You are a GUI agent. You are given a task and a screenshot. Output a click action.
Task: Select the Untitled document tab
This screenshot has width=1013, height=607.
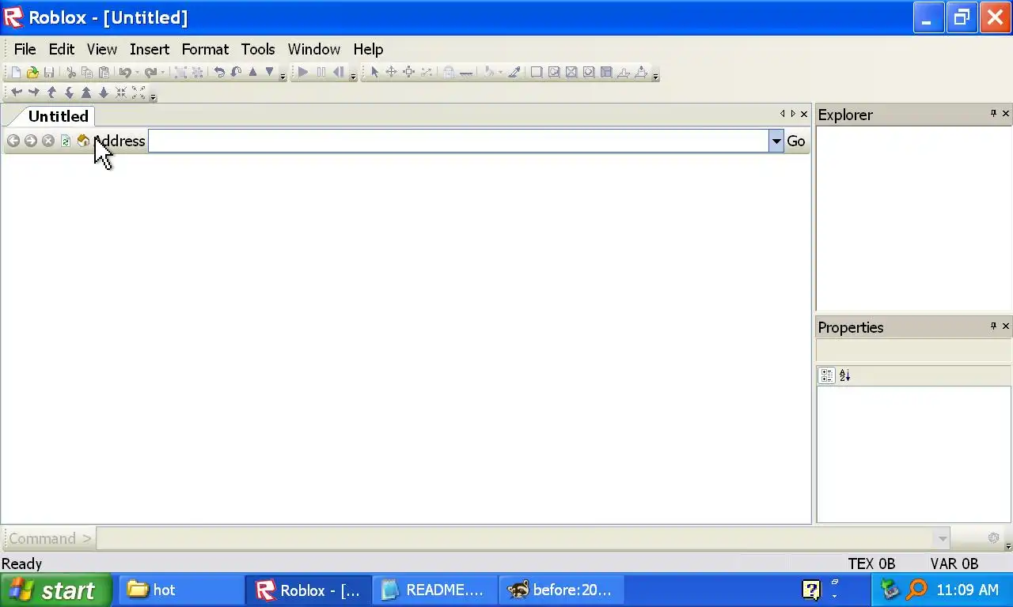(x=58, y=116)
